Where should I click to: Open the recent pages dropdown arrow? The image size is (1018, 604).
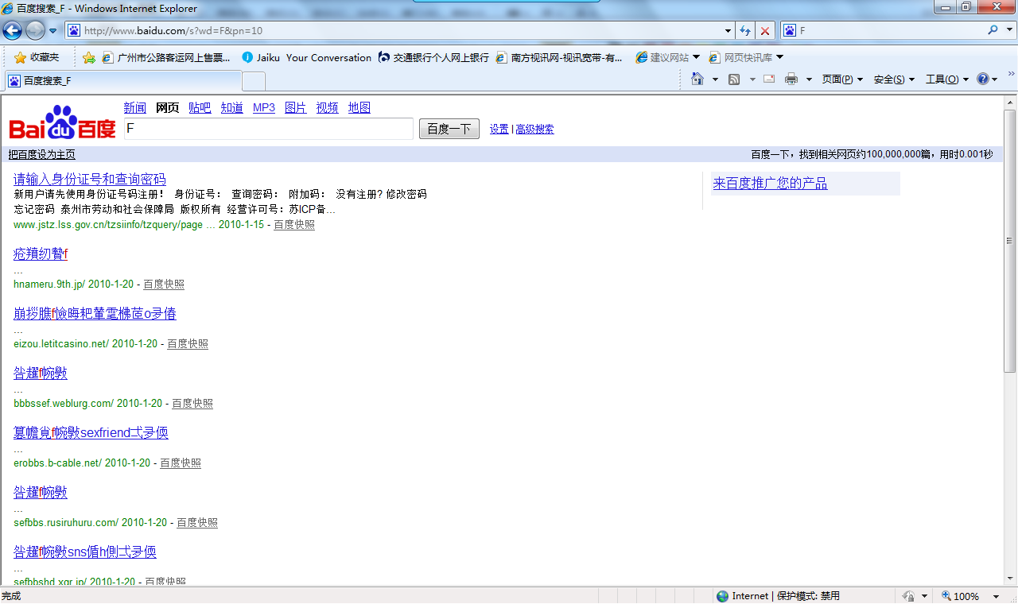point(52,31)
